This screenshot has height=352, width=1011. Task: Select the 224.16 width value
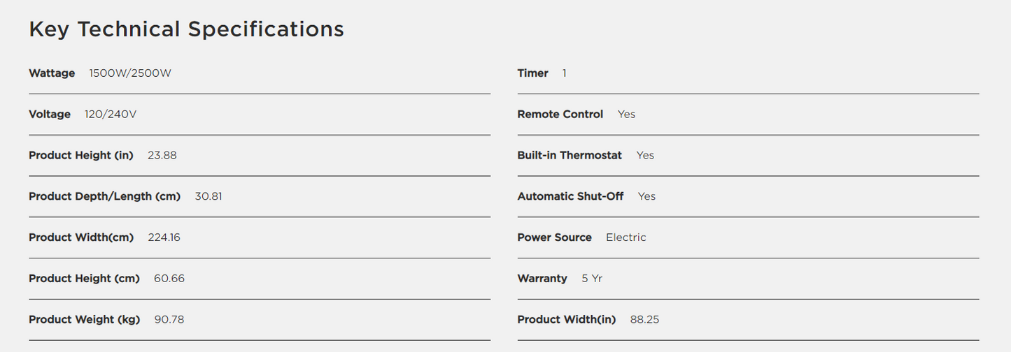164,237
